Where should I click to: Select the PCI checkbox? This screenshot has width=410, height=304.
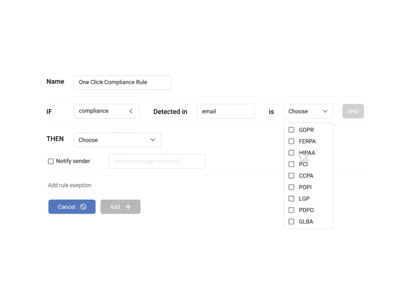pos(291,164)
